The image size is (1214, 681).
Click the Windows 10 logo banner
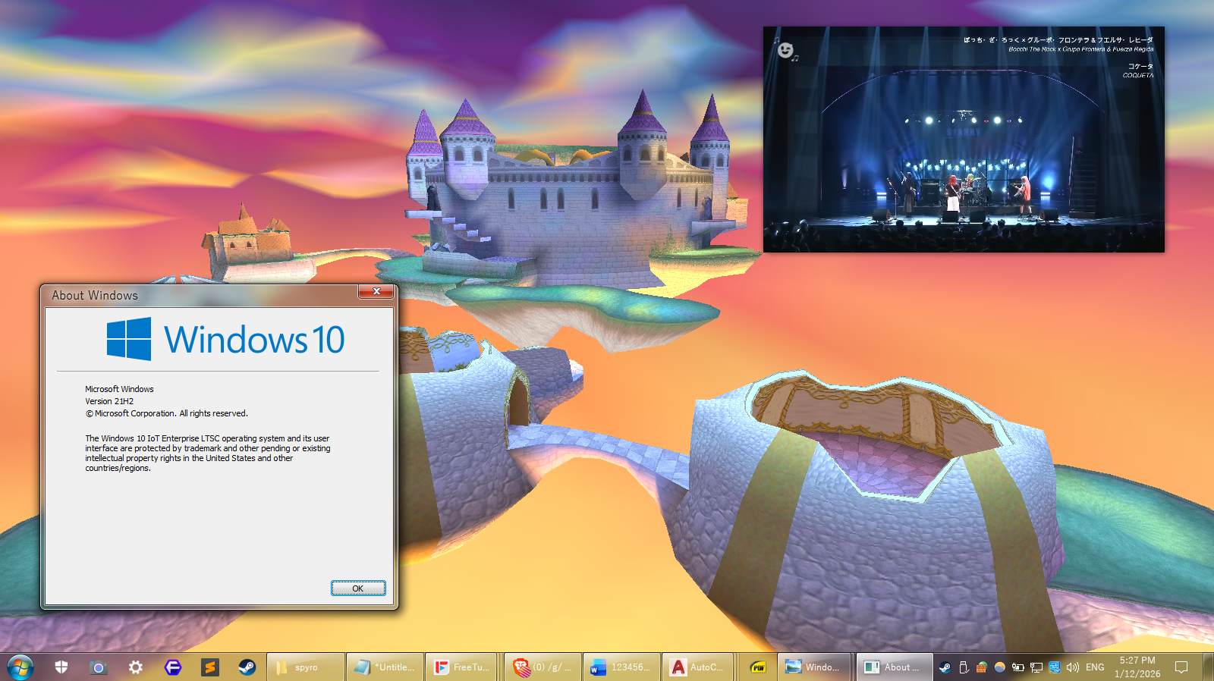[225, 339]
